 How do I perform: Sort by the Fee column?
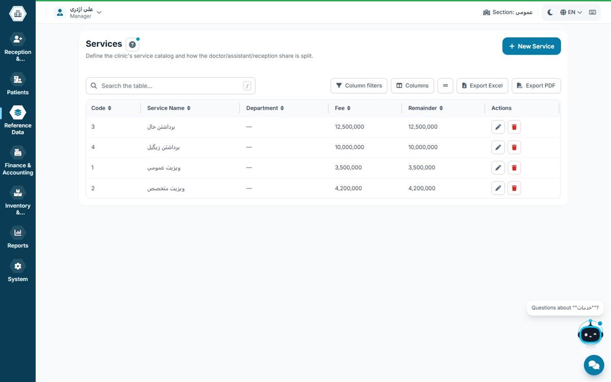[x=343, y=108]
